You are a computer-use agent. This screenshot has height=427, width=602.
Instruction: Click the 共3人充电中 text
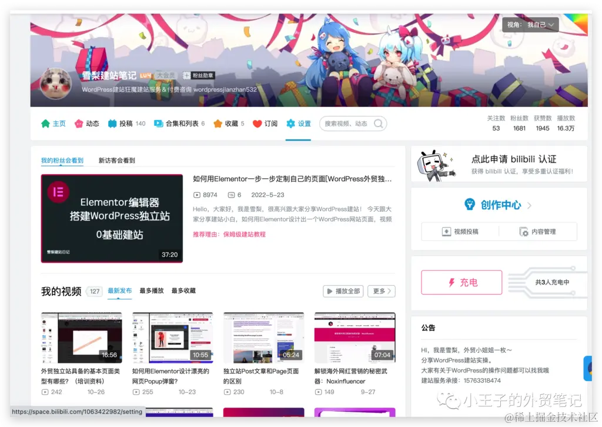[x=552, y=282]
